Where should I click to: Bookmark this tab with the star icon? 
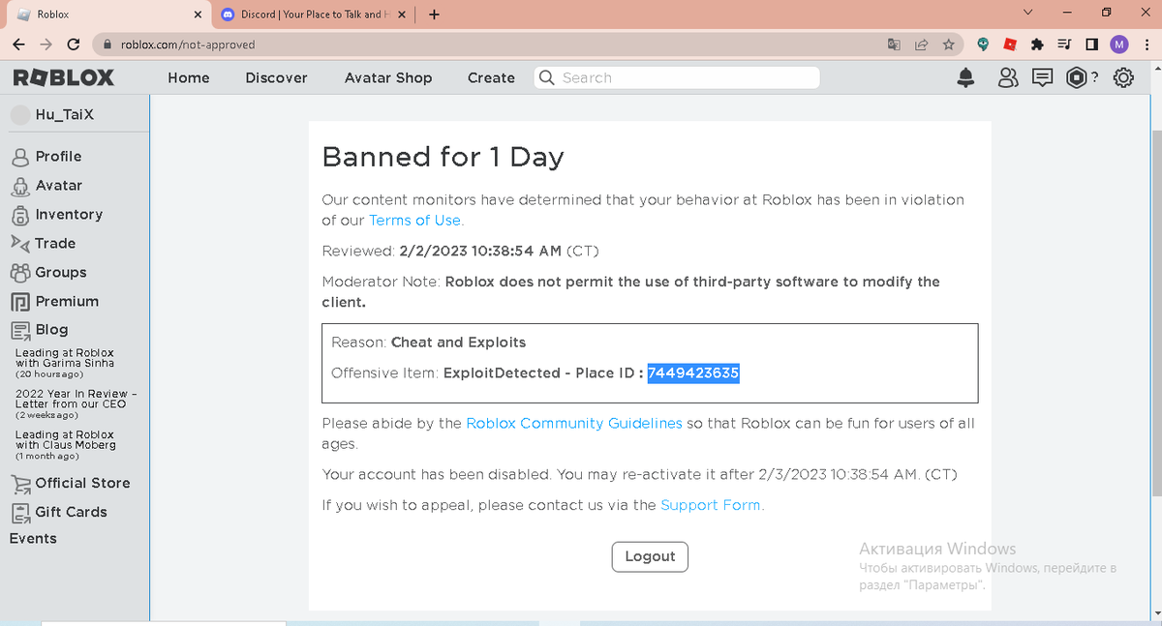[x=949, y=44]
